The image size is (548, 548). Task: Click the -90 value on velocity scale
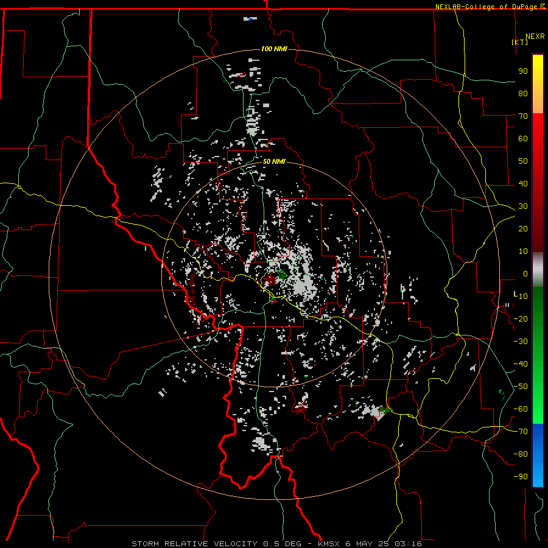coord(521,476)
